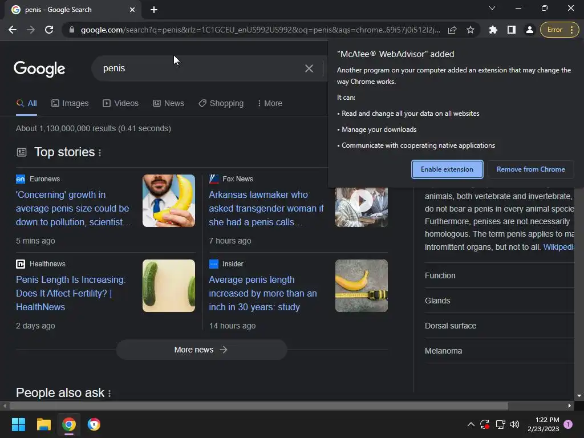
Task: Open network settings tray icon
Action: click(x=500, y=424)
